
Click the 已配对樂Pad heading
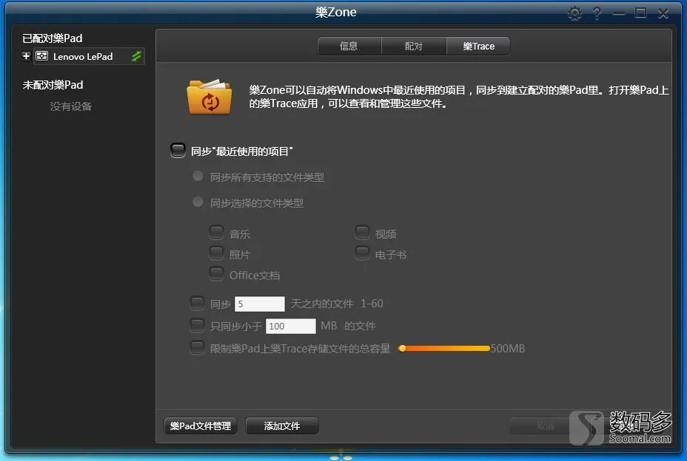click(x=53, y=38)
